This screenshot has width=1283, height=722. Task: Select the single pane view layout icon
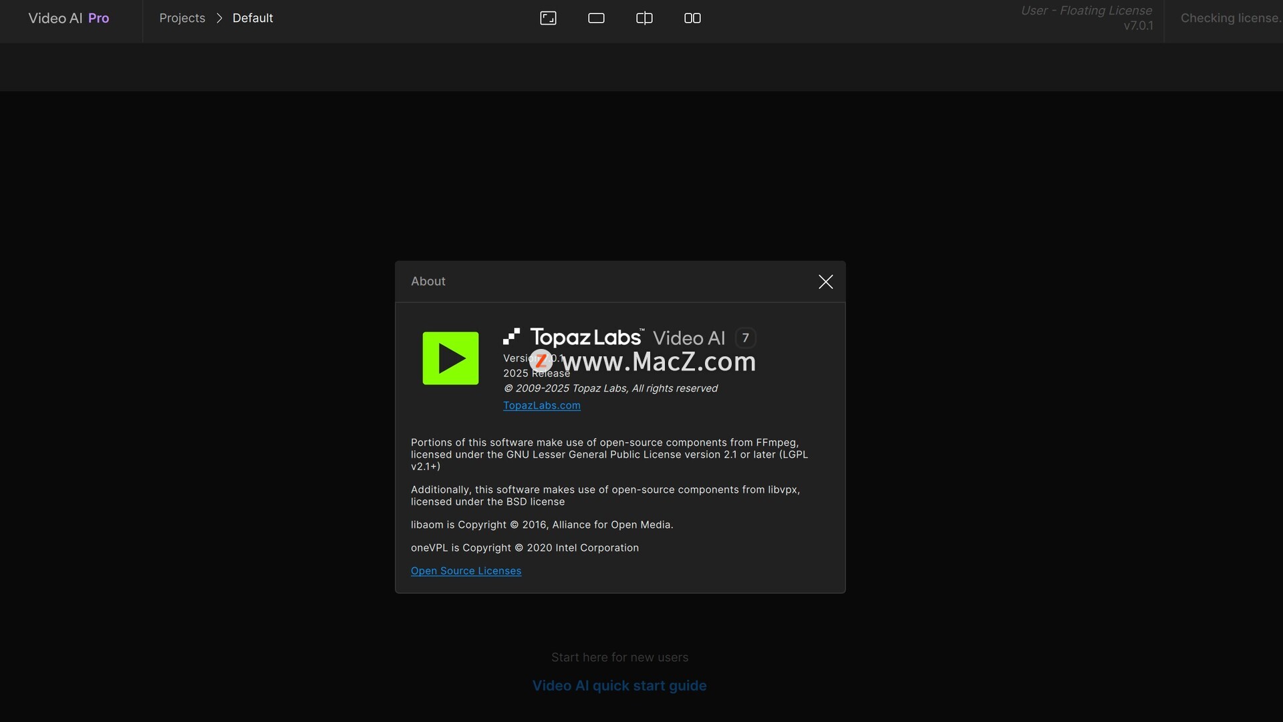coord(596,18)
